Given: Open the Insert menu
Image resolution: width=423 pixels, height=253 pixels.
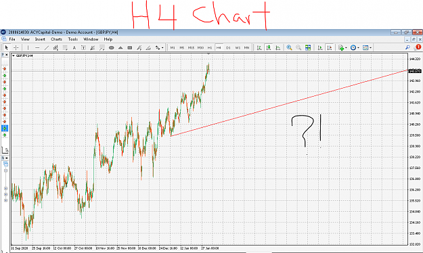Looking at the screenshot, I should tap(40, 39).
